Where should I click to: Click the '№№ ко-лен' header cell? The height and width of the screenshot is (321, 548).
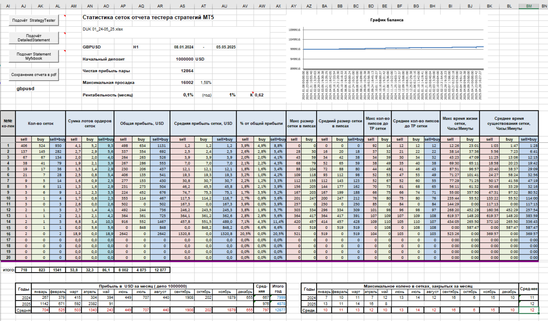8,123
